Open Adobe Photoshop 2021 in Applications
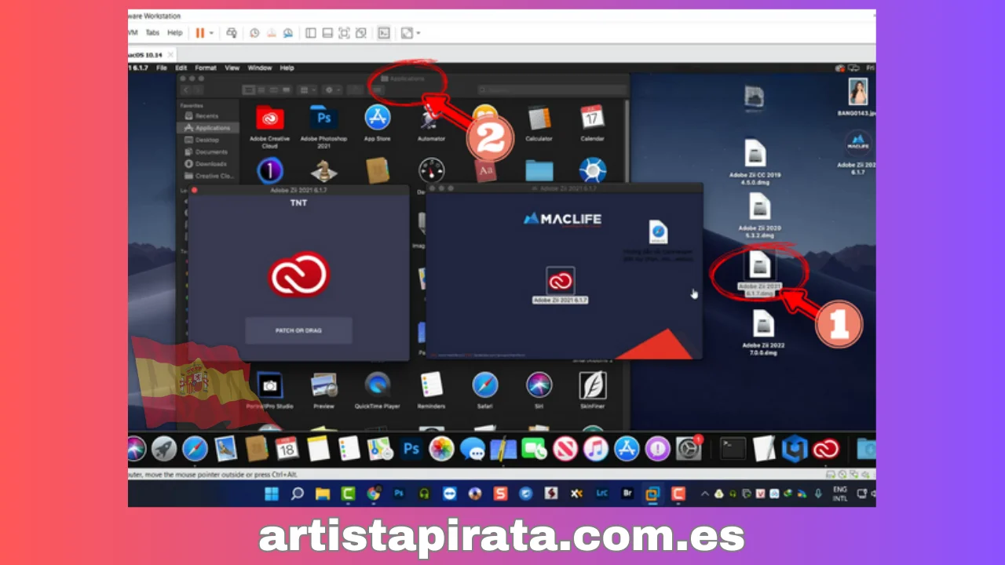 click(323, 118)
